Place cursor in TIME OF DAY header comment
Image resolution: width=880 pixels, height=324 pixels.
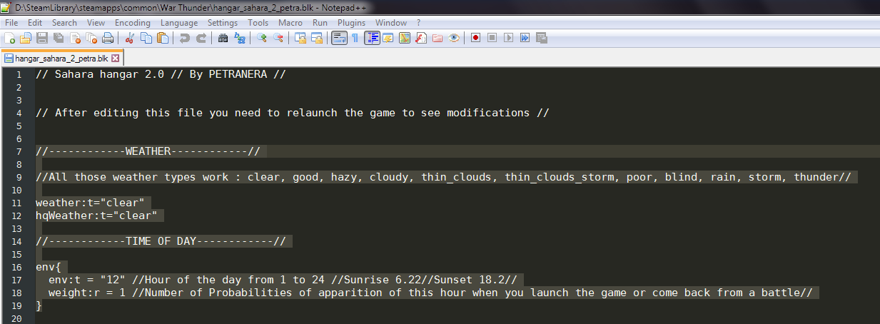tap(161, 241)
